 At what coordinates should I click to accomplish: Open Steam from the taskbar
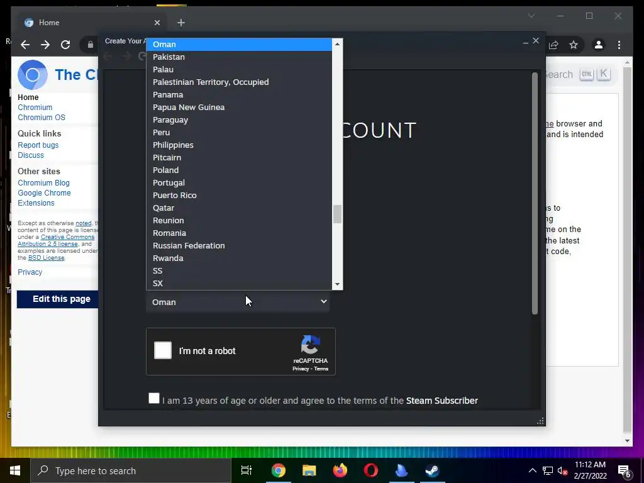432,470
